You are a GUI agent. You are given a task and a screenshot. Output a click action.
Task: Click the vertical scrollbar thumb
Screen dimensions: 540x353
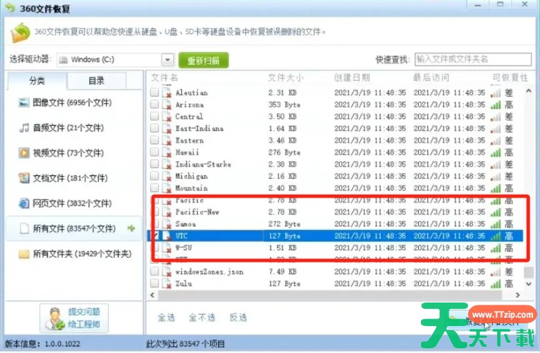coord(529,272)
